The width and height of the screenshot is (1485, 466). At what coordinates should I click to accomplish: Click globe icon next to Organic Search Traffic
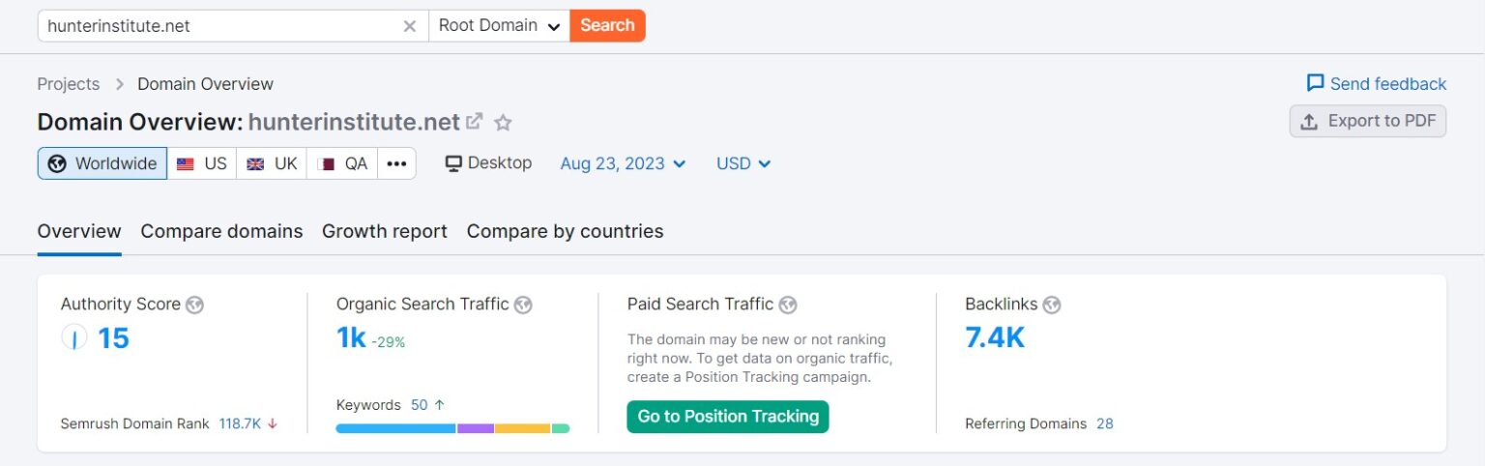(523, 305)
